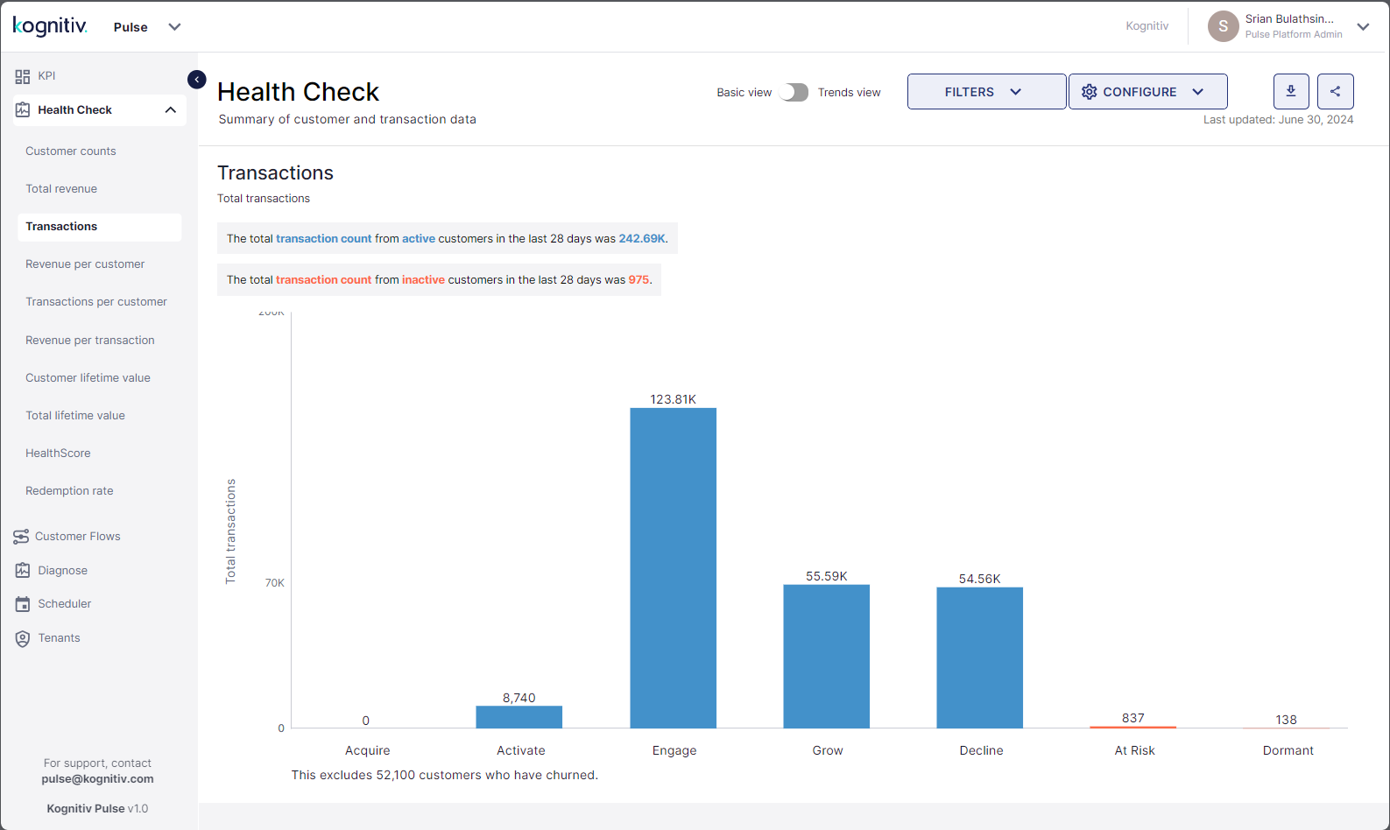Click the 975 inactive transaction value

click(x=639, y=280)
